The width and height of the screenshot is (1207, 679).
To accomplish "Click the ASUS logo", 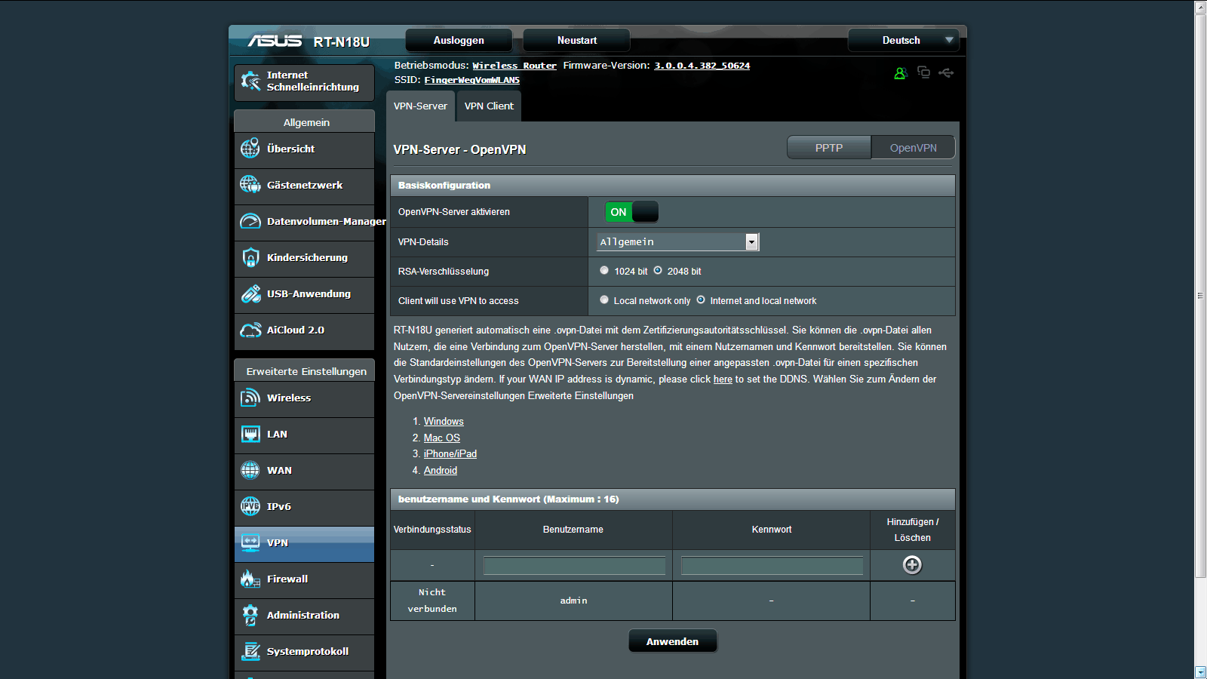I will tap(275, 41).
